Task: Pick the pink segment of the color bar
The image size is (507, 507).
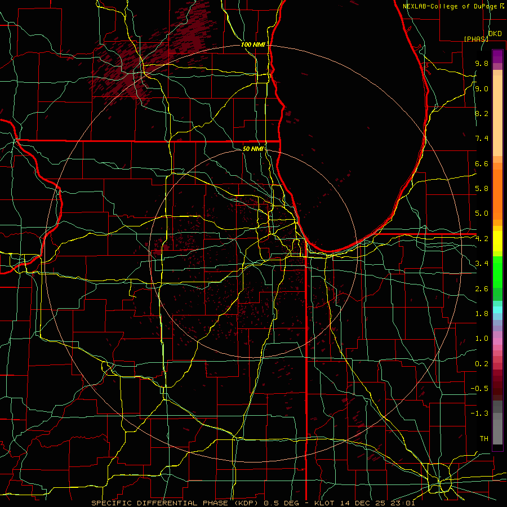Action: pos(497,341)
